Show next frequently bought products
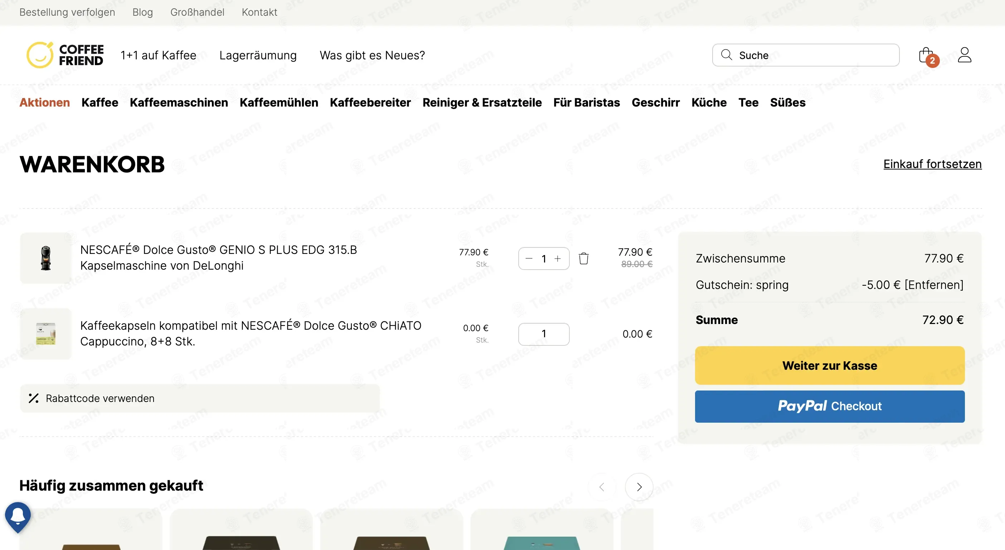Image resolution: width=1005 pixels, height=550 pixels. click(x=639, y=487)
